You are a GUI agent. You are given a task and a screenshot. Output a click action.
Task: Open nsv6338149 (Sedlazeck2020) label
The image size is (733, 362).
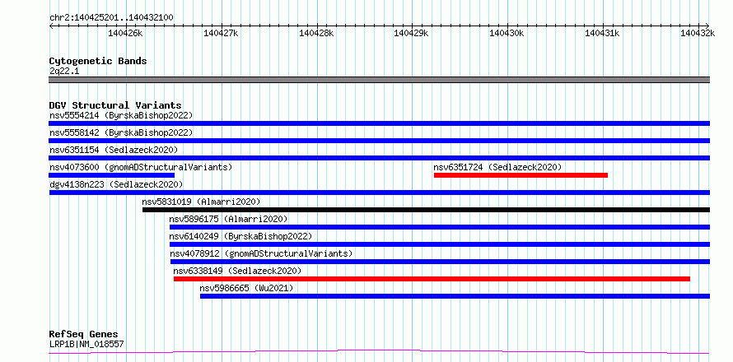point(237,271)
